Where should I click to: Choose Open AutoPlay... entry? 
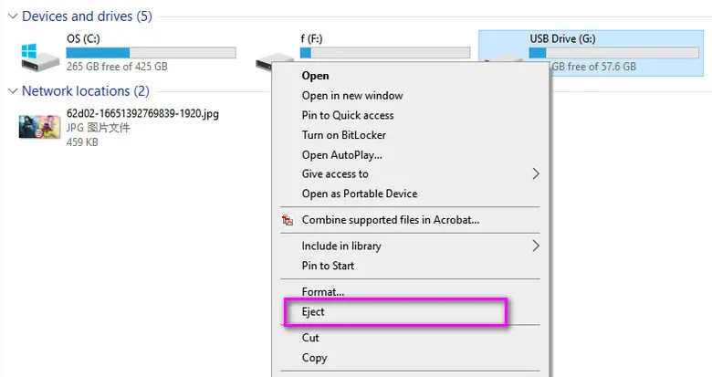coord(342,155)
